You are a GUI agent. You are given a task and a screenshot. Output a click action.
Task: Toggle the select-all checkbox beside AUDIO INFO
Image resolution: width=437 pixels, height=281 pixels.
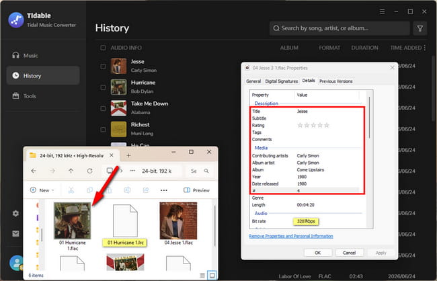[103, 48]
